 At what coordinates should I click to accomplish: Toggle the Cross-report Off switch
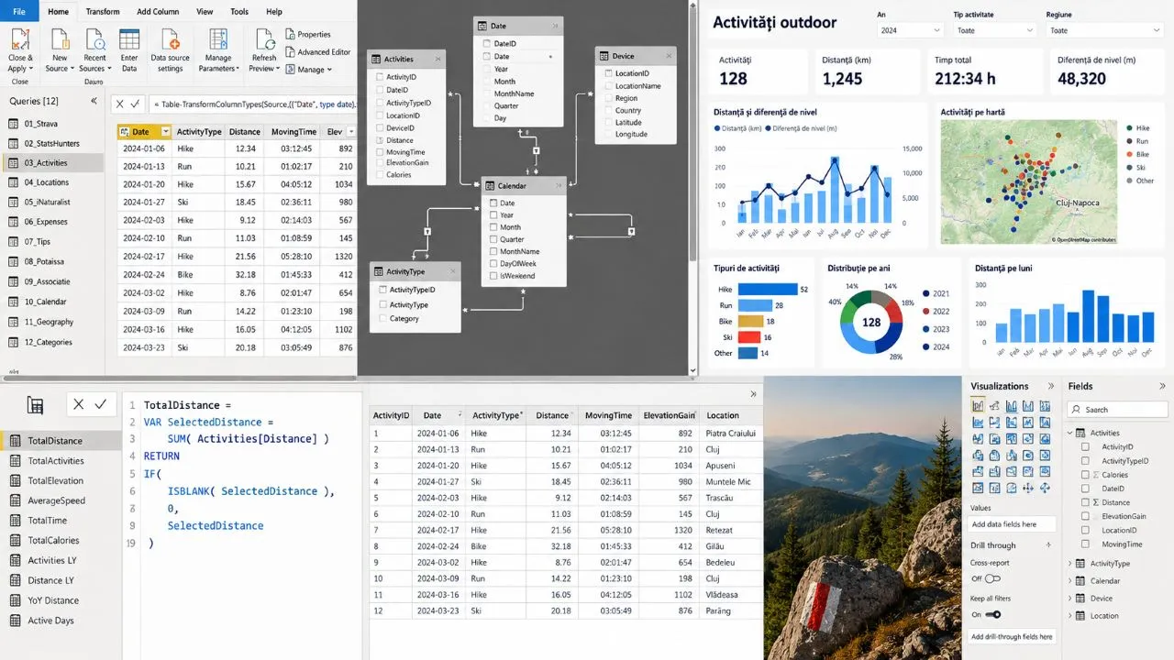coord(992,578)
